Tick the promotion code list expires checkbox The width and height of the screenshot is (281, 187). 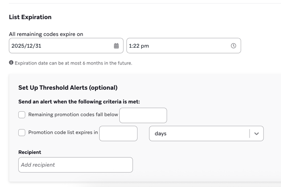(22, 133)
